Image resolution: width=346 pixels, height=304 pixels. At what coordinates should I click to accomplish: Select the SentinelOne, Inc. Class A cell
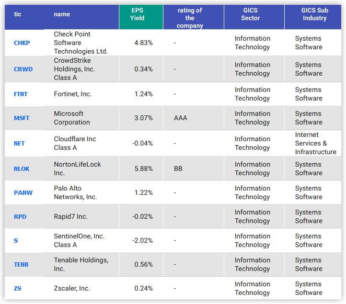(x=79, y=241)
